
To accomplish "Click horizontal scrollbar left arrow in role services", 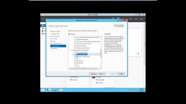I will [x=69, y=68].
